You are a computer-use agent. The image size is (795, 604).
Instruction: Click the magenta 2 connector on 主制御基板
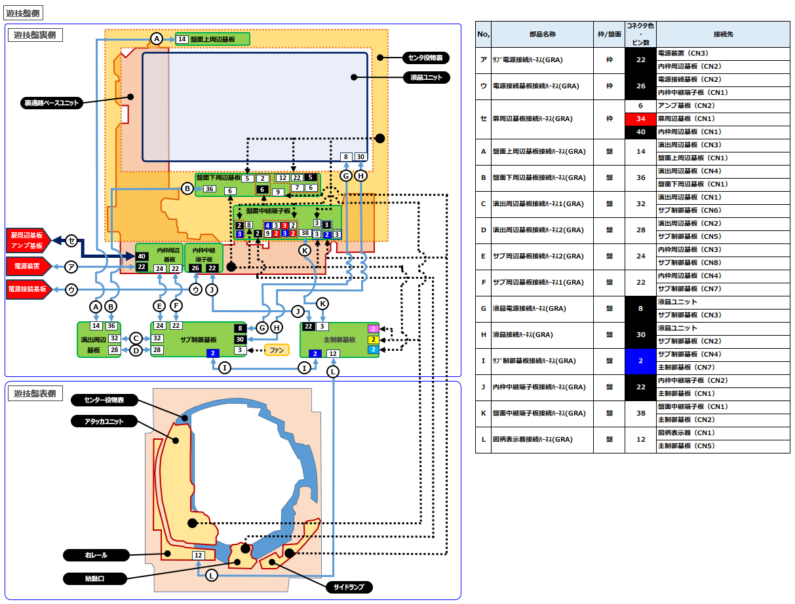point(372,329)
